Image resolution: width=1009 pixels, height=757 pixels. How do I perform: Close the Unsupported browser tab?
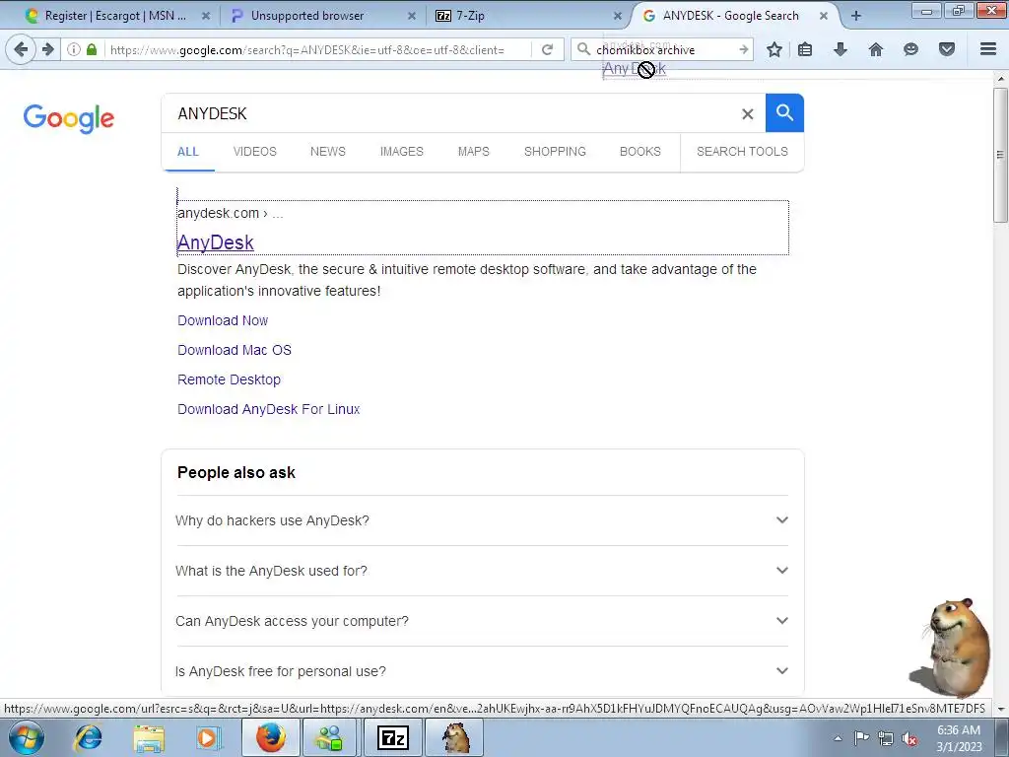412,16
